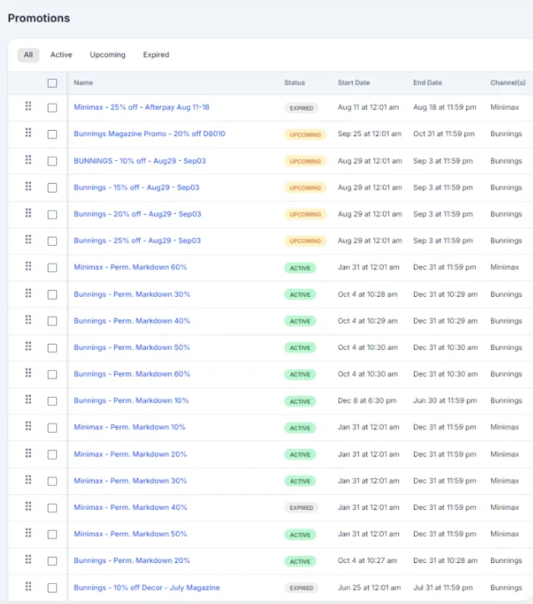533x604 pixels.
Task: Click 'Aug 18 at 11:59 pm' end date
Action: point(444,107)
